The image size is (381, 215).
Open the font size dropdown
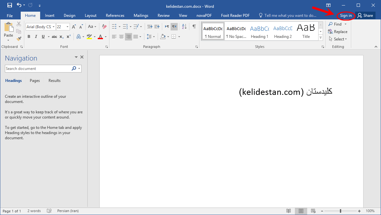(x=68, y=27)
